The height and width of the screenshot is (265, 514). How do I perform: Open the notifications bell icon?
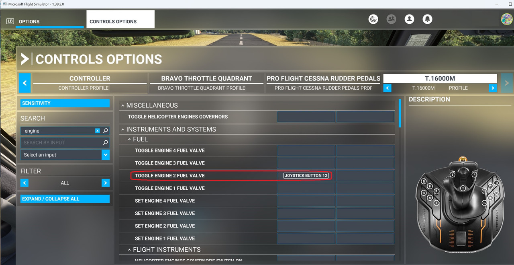pos(427,19)
